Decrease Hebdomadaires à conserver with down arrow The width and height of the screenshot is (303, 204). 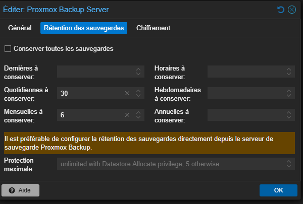click(289, 95)
